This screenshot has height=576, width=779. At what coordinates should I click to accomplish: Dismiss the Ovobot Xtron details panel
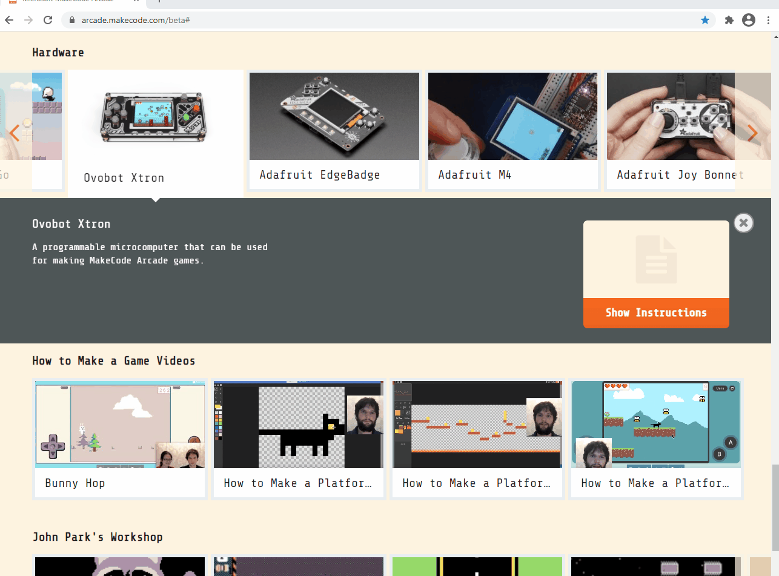[x=744, y=223]
